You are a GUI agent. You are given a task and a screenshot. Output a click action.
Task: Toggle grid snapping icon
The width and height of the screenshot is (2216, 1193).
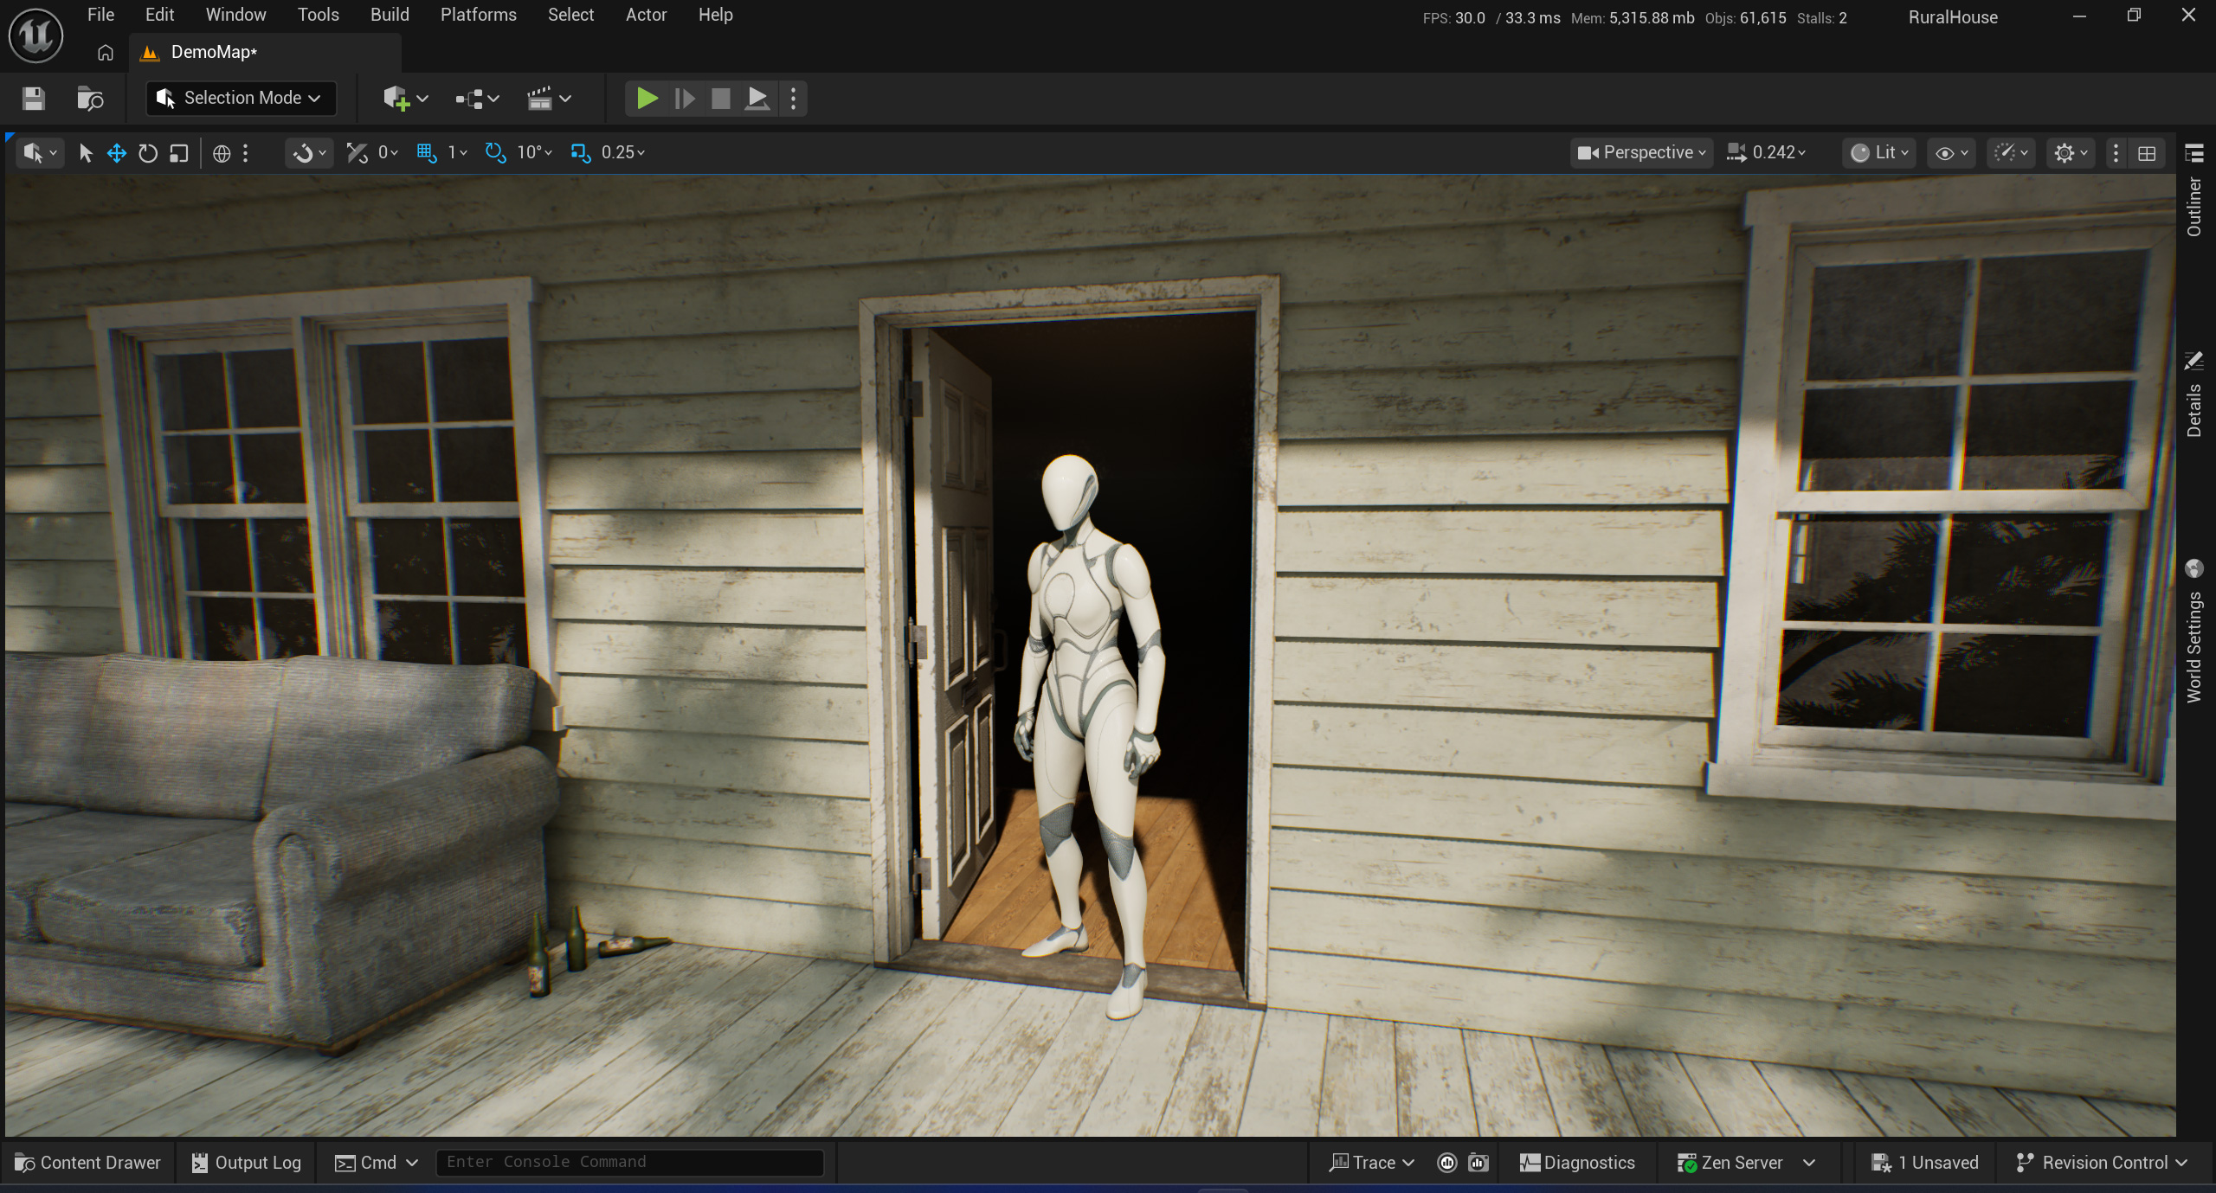426,153
